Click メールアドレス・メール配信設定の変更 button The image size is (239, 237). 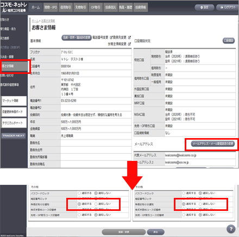tap(213, 144)
